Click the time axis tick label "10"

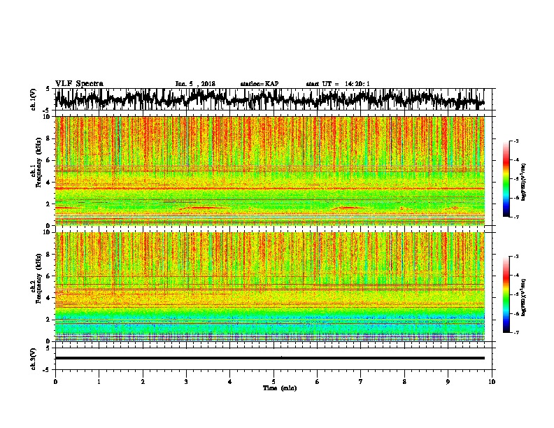(492, 382)
